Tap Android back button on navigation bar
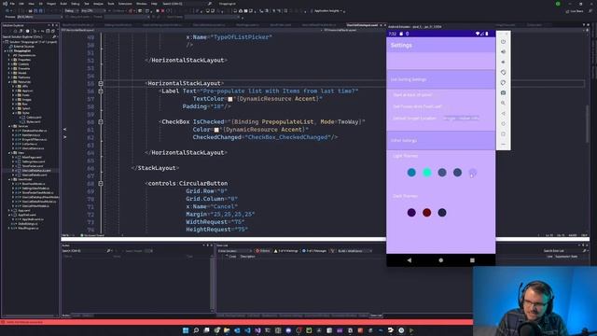Image resolution: width=597 pixels, height=336 pixels. 410,260
